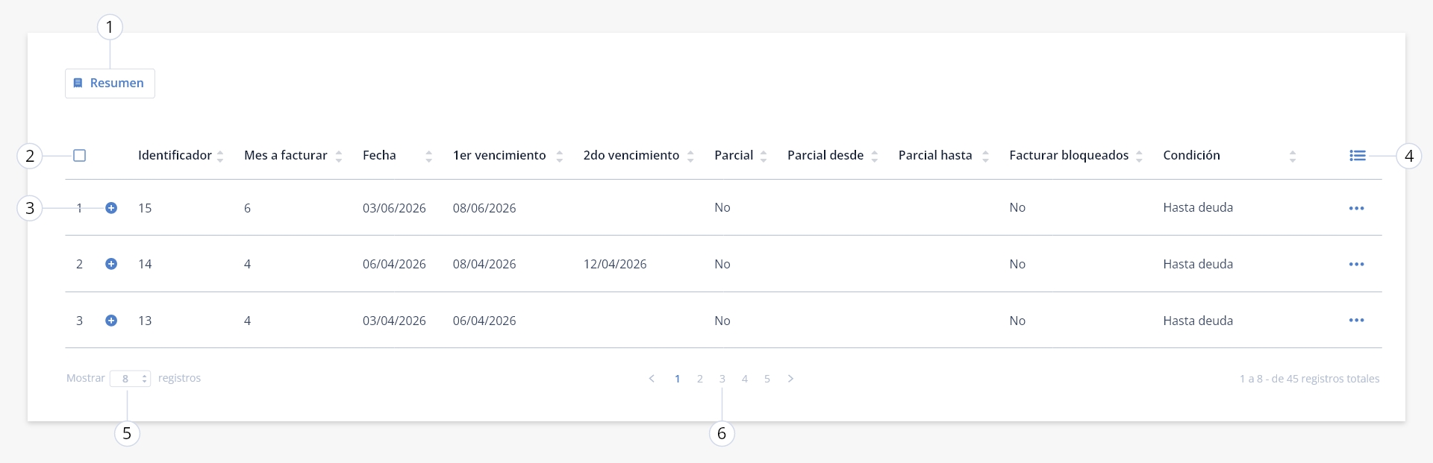Change the Mostrar registros count selector
The image size is (1433, 463).
click(131, 379)
